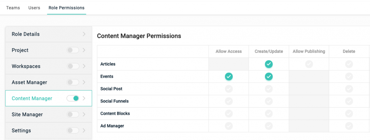
Task: Enable Delete checkmark for Events
Action: [x=349, y=76]
